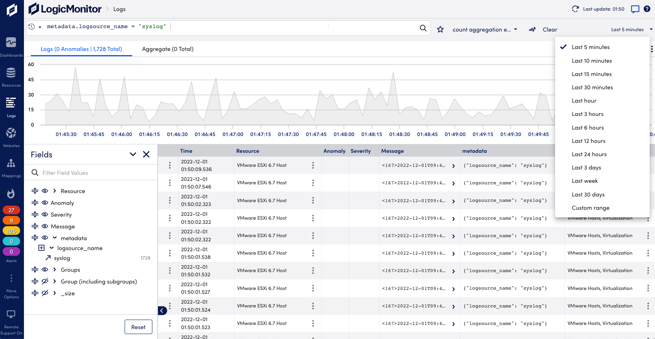
Task: Open the help question mark icon
Action: [x=647, y=9]
